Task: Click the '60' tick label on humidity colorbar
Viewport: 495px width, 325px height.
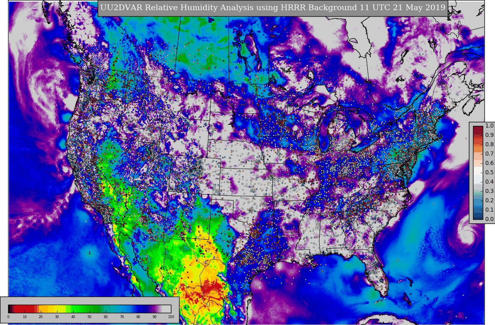Action: click(105, 317)
